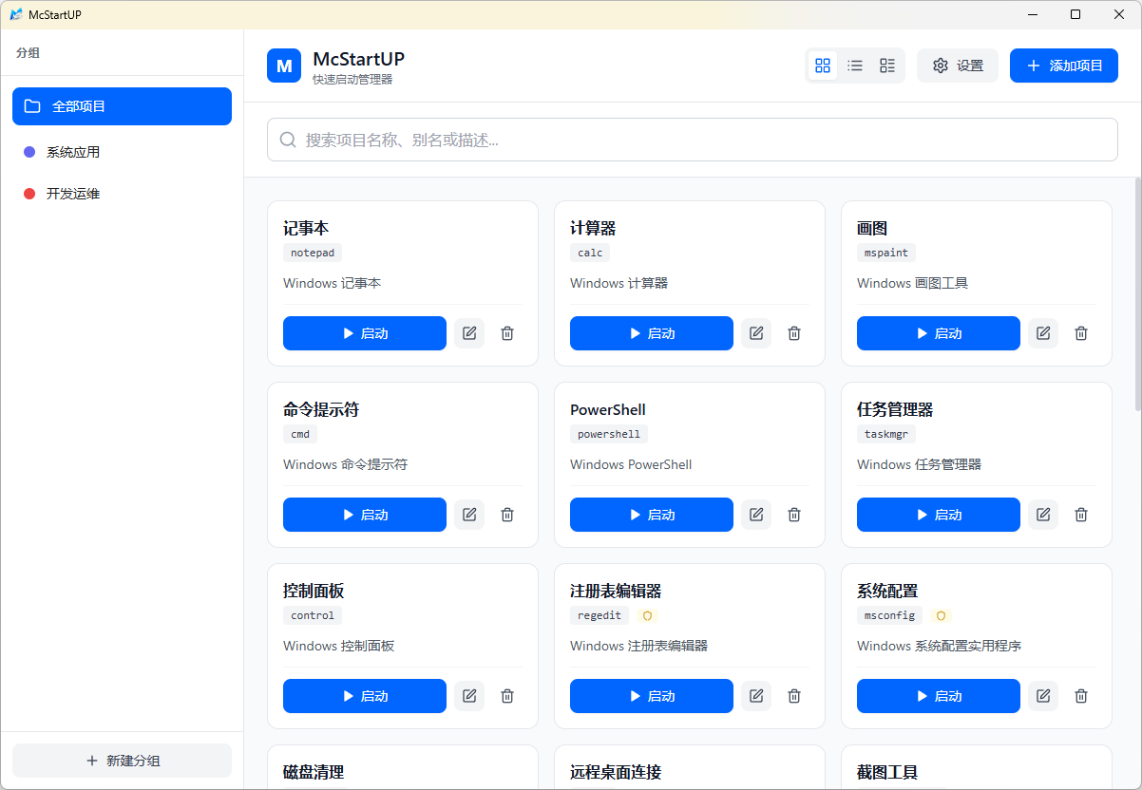Viewport: 1142px width, 790px height.
Task: Delete the 控制面板 item
Action: (x=507, y=696)
